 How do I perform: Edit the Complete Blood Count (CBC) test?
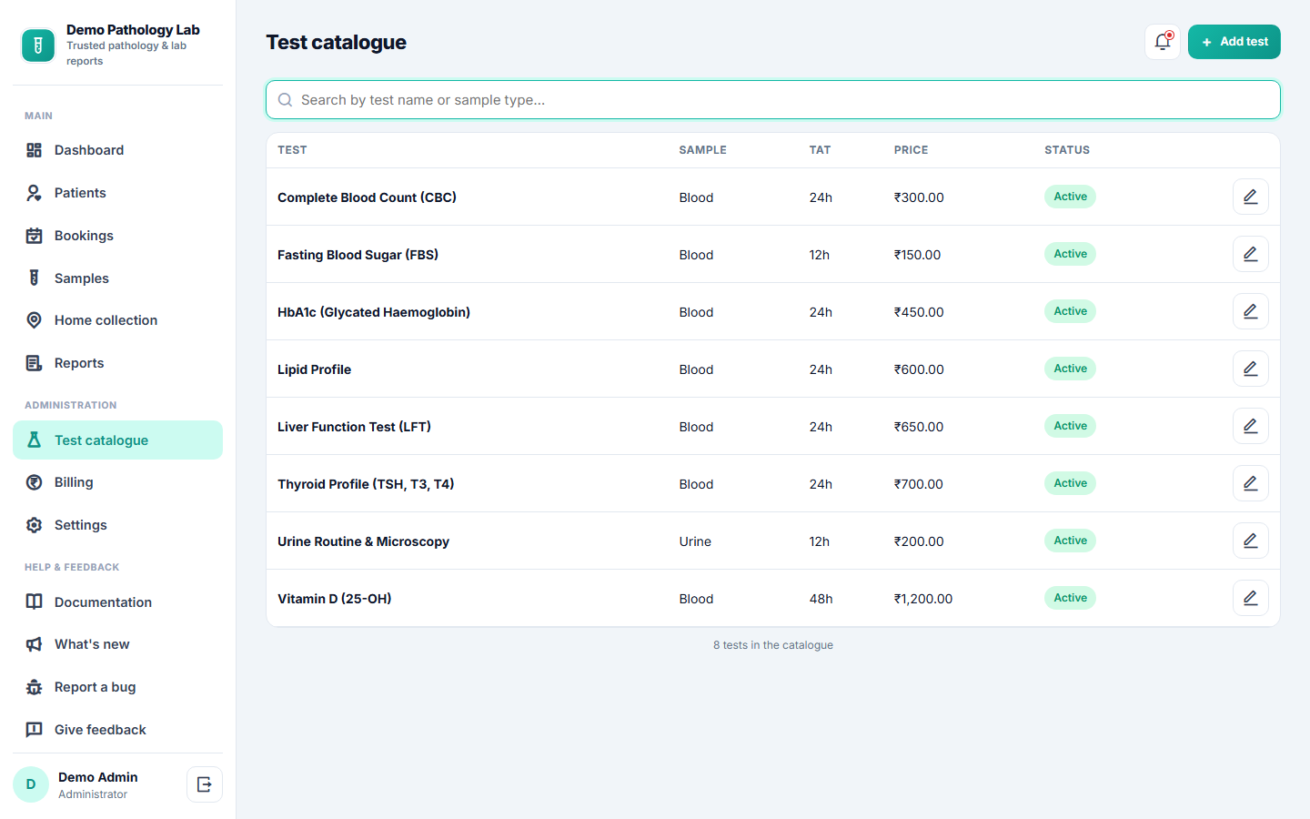click(x=1251, y=197)
